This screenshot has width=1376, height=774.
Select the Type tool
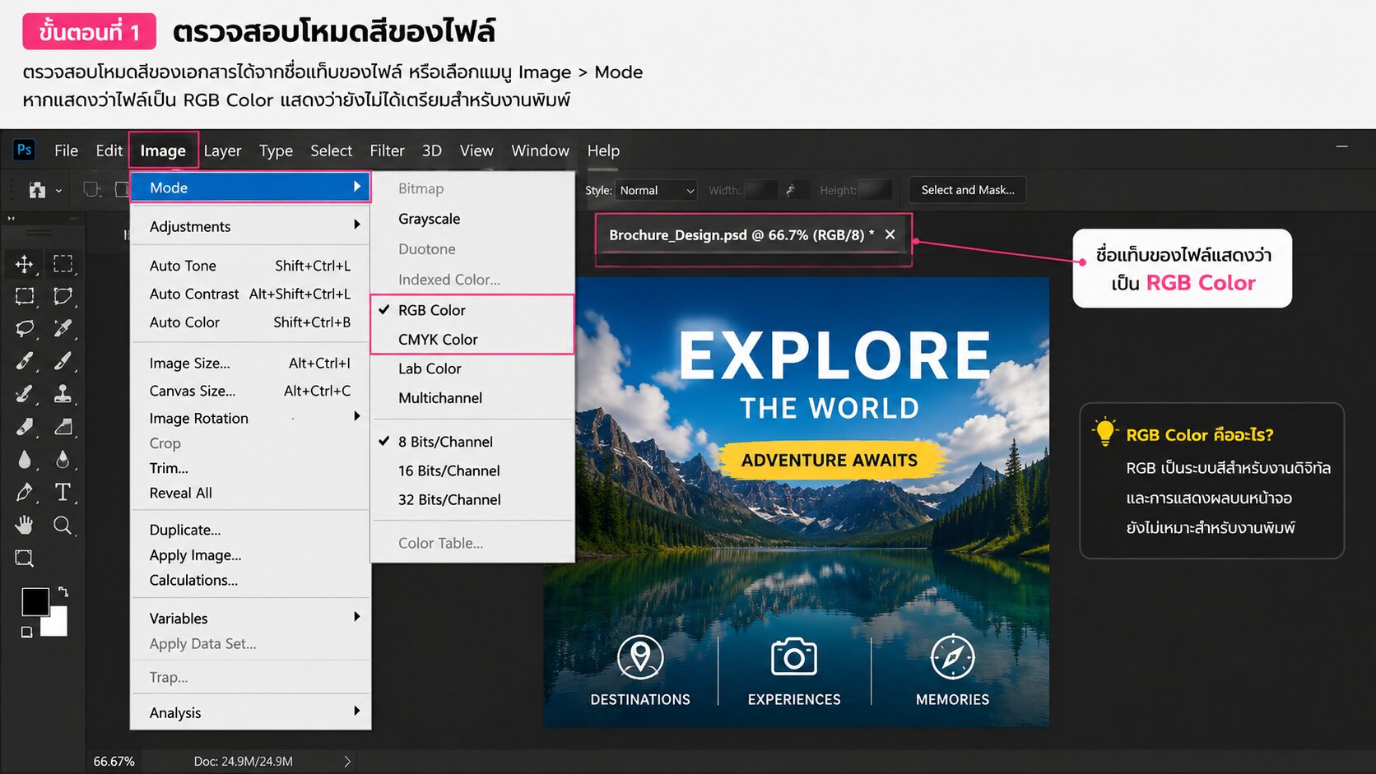(63, 492)
